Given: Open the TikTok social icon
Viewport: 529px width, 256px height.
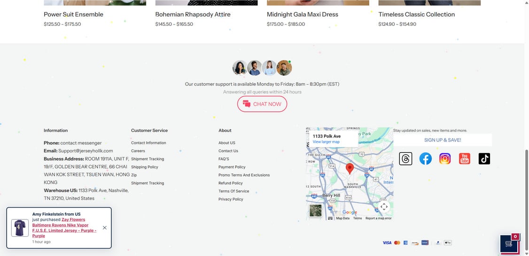Looking at the screenshot, I should [x=484, y=159].
